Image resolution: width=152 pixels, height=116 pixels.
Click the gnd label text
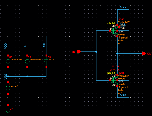point(12,109)
